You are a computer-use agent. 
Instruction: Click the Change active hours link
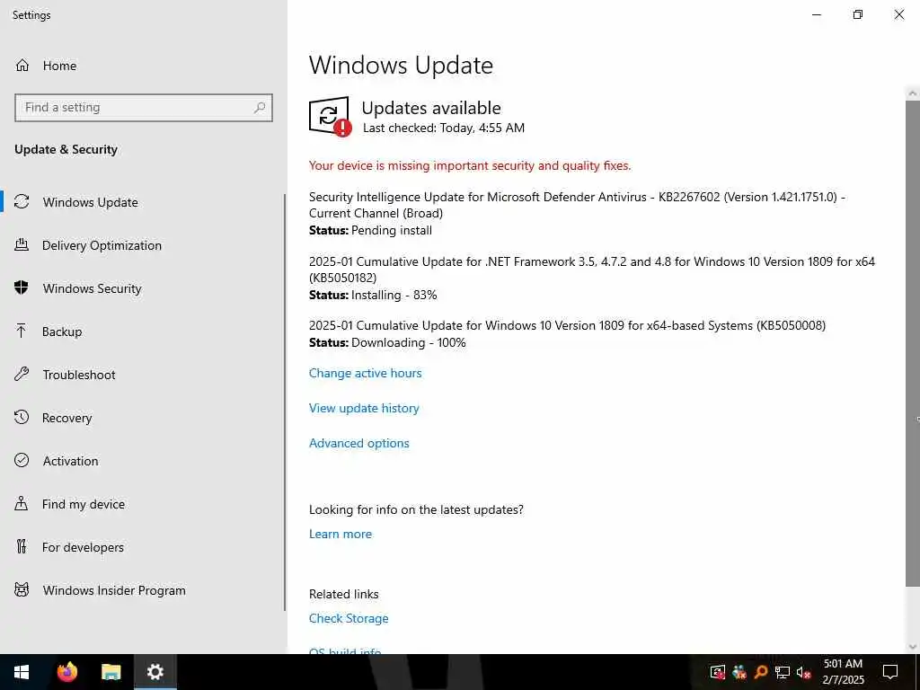[x=365, y=373]
